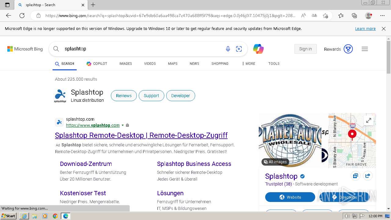Screen dimensions: 391x220
Task: Open the Windows Start menu
Action: (x=9, y=216)
